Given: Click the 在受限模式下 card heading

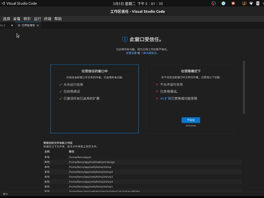Looking at the screenshot, I should click(191, 71).
